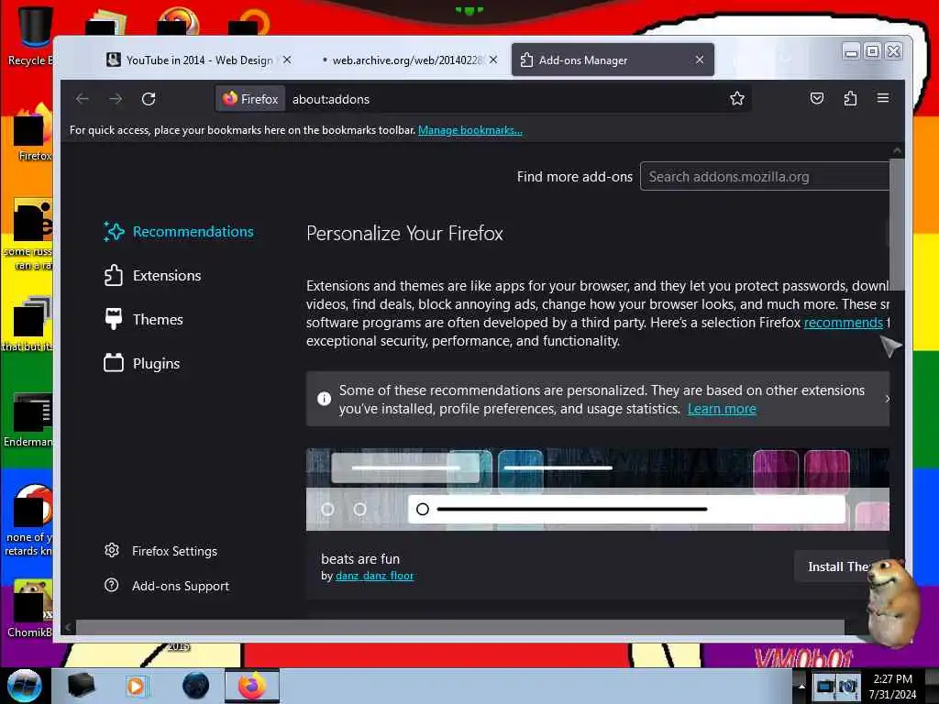Image resolution: width=939 pixels, height=704 pixels.
Task: Click the danz_danz_floor author link
Action: click(374, 576)
